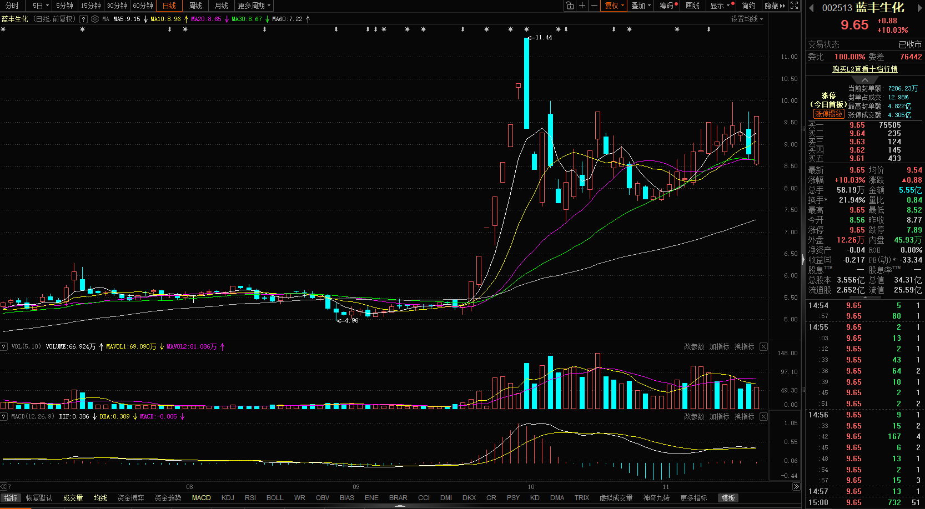Close the MACD indicator panel
This screenshot has height=509, width=925.
click(x=763, y=416)
